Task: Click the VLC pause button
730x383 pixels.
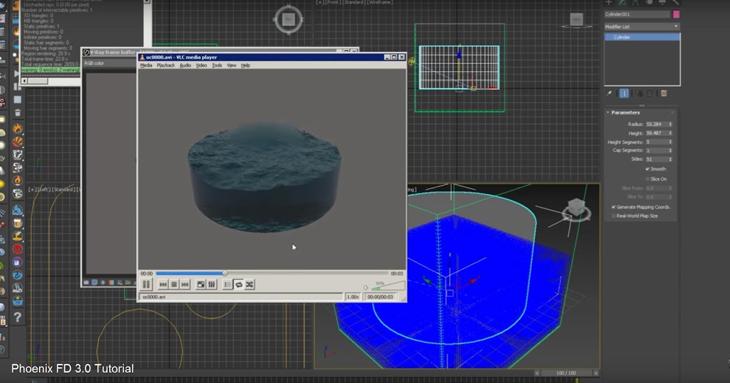Action: tap(146, 284)
